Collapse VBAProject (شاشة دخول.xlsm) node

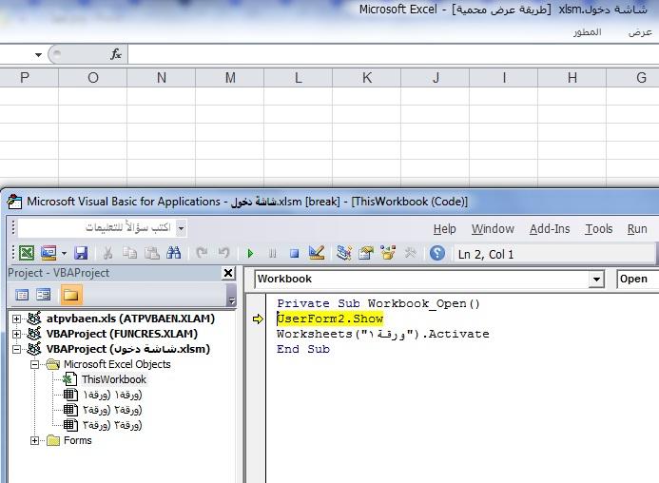[x=16, y=349]
